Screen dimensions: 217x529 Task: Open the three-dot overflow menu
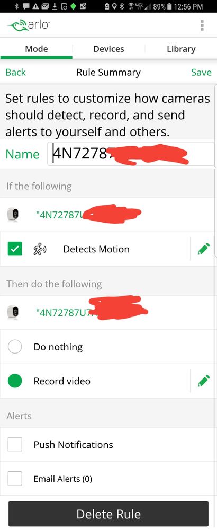point(202,25)
